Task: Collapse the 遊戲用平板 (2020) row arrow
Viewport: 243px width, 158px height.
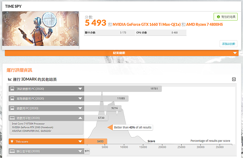Action: tap(80, 118)
